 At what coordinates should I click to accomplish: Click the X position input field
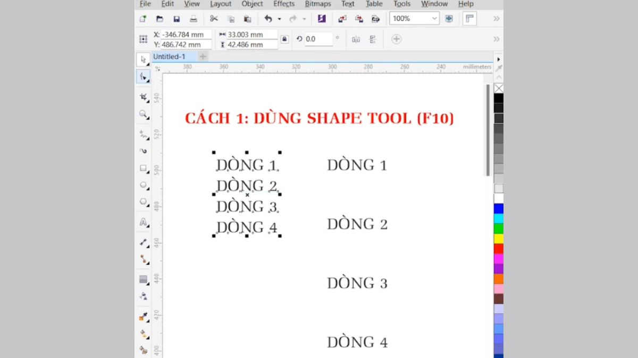tap(186, 34)
